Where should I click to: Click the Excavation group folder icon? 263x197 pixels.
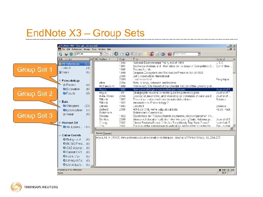64,89
